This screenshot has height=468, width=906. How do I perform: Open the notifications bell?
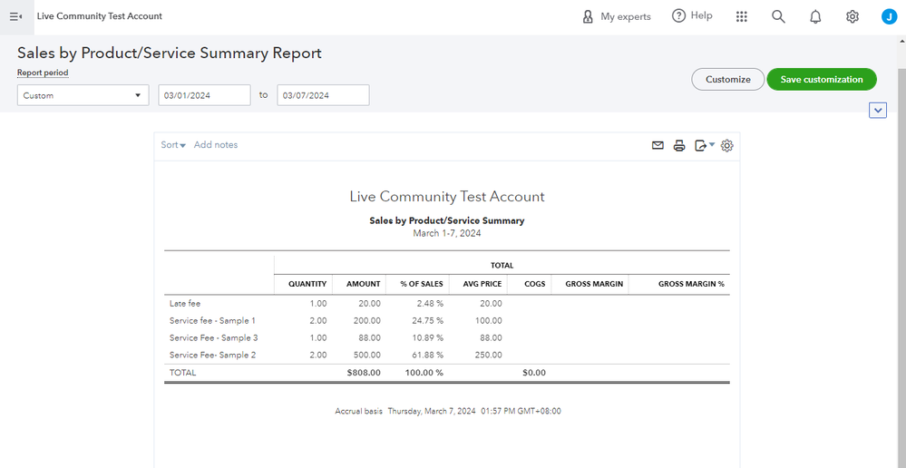pos(815,16)
